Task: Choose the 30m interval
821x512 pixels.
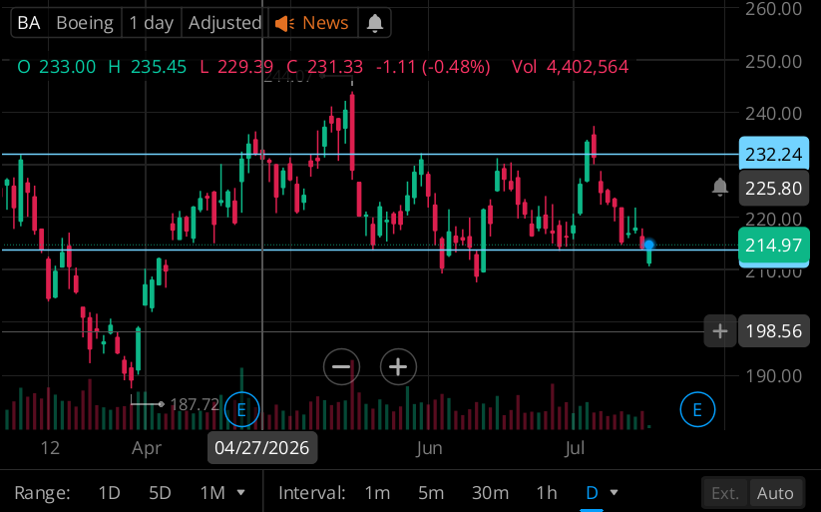Action: coord(490,493)
